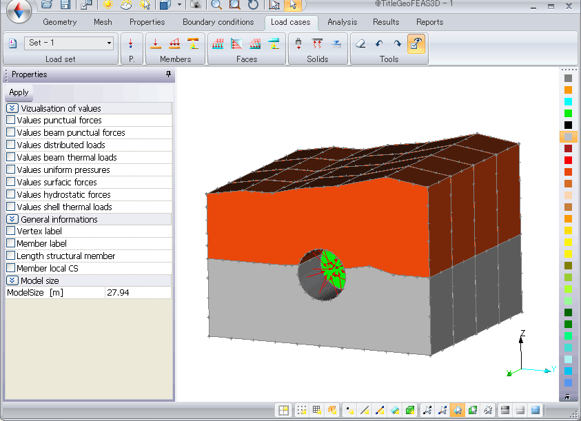Toggle Values hydrostatic forces checkbox
581x421 pixels.
[10, 194]
